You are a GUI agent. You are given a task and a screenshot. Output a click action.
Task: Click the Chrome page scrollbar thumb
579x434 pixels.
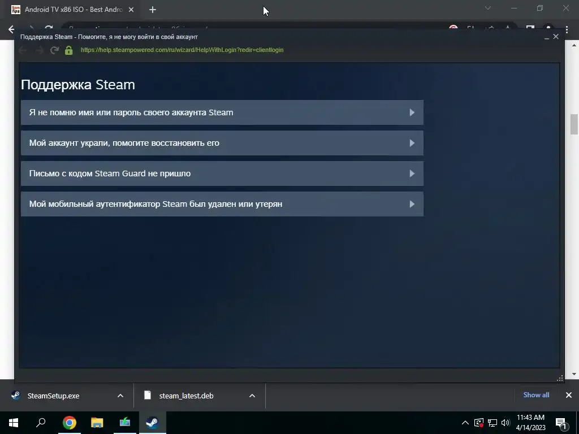574,125
